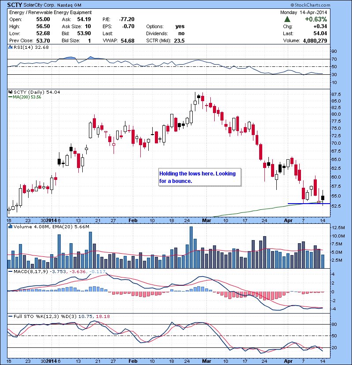Click the 'Mar' label on price chart axis
Image resolution: width=352 pixels, height=365 pixels.
pyautogui.click(x=206, y=220)
